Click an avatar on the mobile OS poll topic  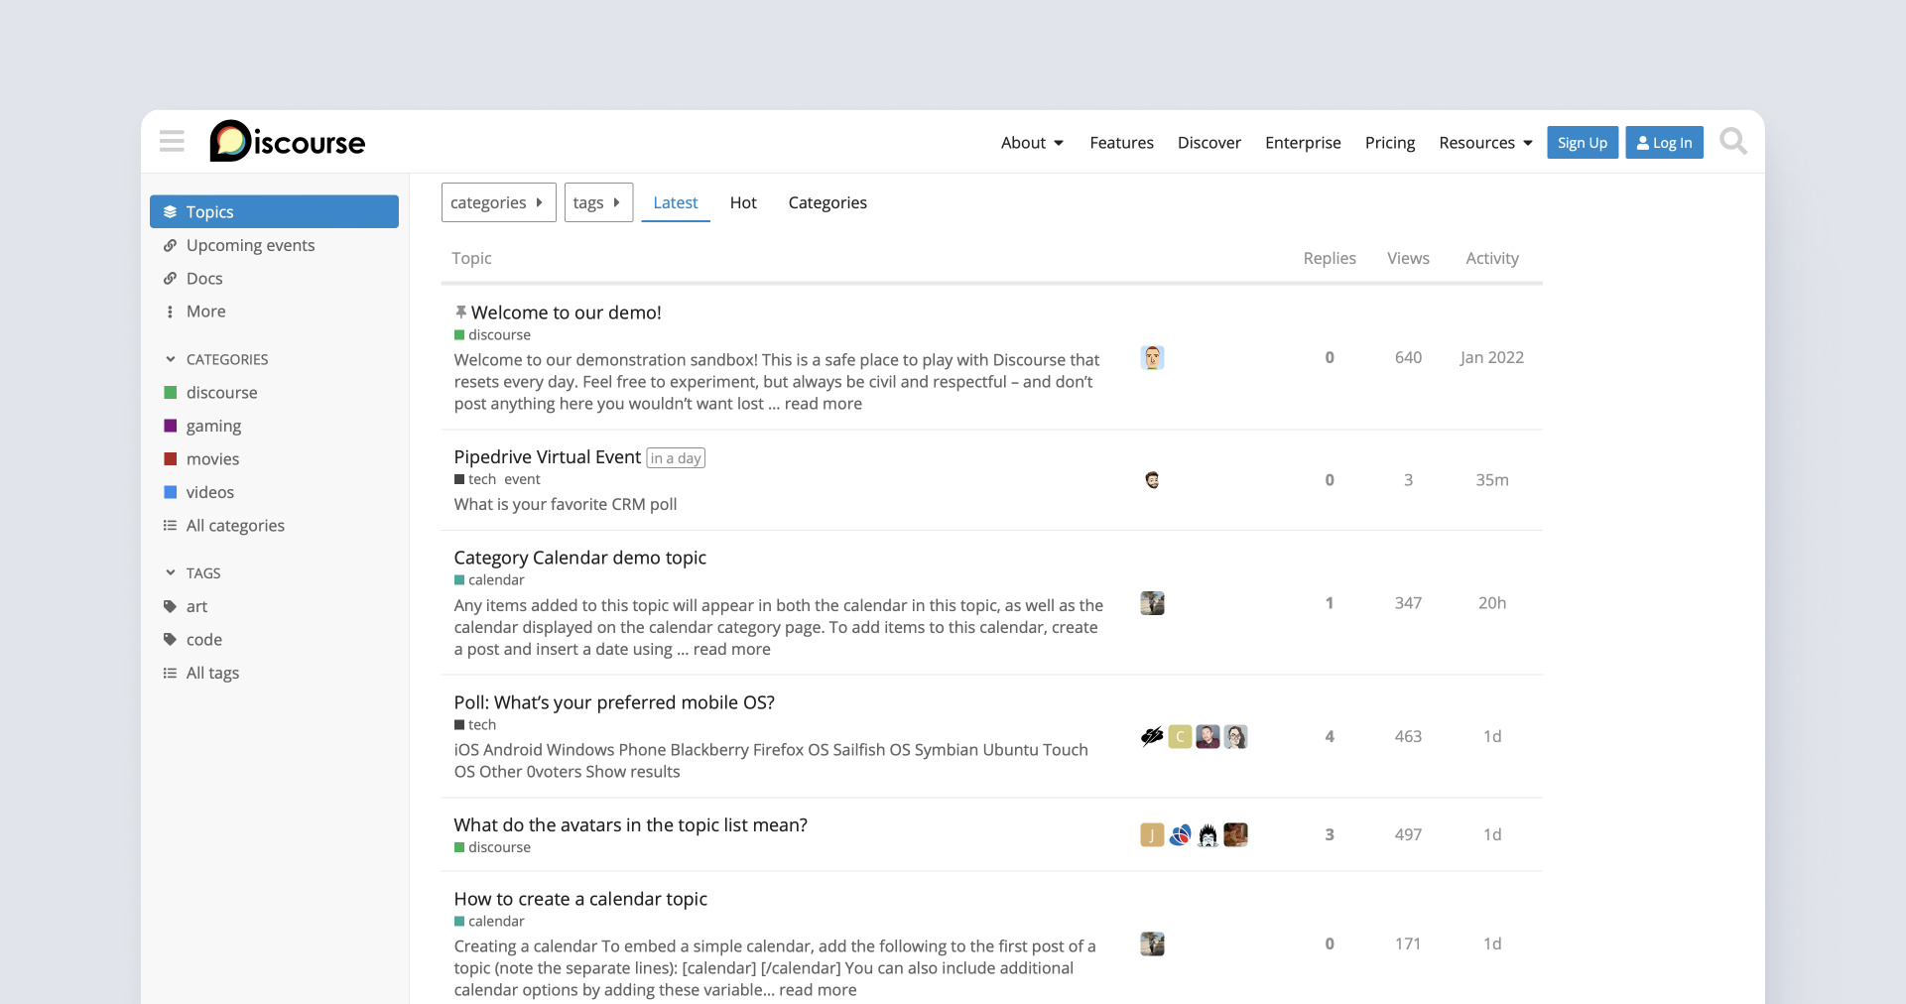(1207, 736)
